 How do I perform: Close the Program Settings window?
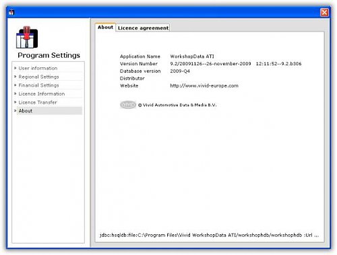(324, 12)
